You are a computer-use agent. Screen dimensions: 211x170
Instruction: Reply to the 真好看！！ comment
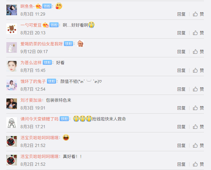[181, 164]
